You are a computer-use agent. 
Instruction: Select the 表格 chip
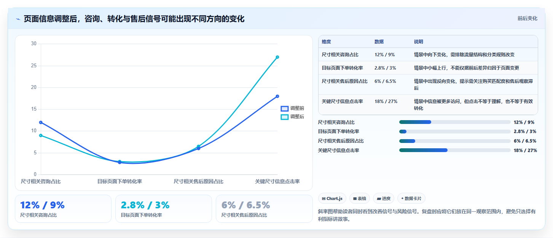pos(359,198)
